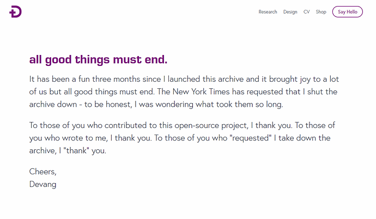Click the 'all good things must end.' heading
Viewport: 376px width, 219px height.
pos(98,60)
